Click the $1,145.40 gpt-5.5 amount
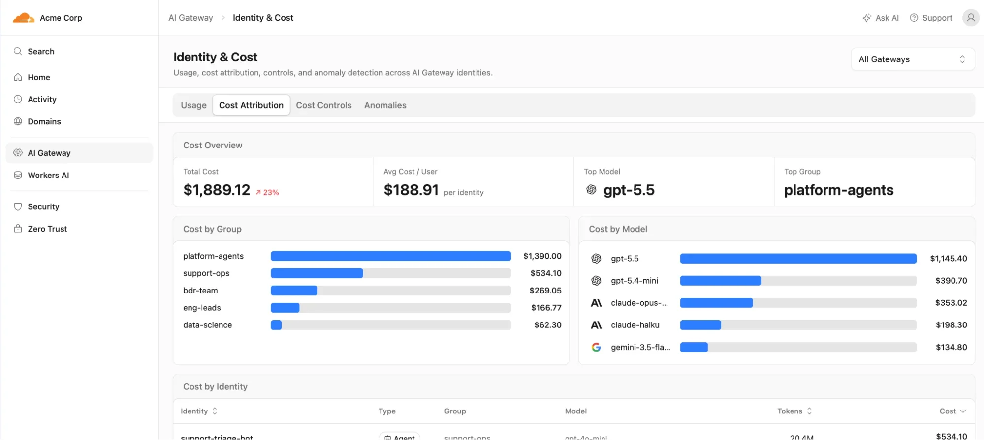Image resolution: width=984 pixels, height=440 pixels. click(x=949, y=259)
